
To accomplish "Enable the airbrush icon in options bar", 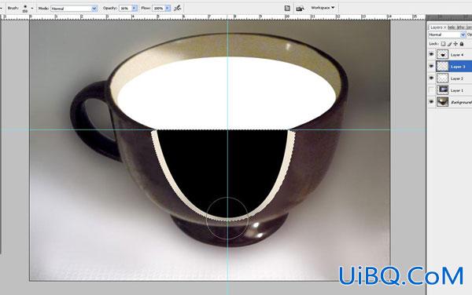I will tap(178, 8).
